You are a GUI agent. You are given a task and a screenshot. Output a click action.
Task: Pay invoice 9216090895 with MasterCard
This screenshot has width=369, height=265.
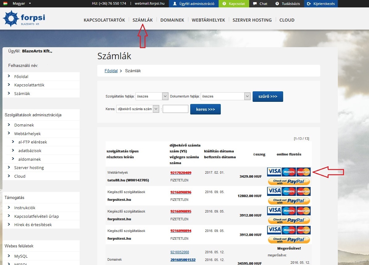click(303, 211)
